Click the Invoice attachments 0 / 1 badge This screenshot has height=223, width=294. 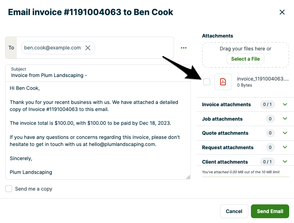(267, 104)
